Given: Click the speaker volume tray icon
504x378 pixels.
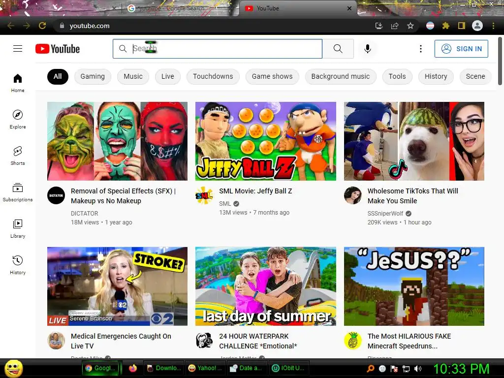Looking at the screenshot, I should tap(417, 369).
